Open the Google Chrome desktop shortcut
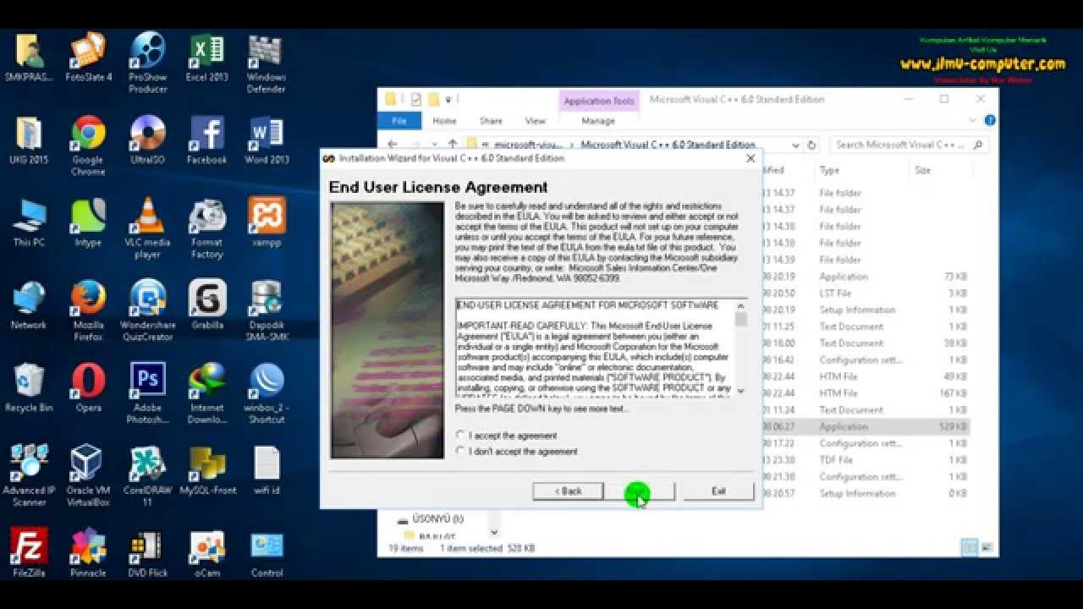 pyautogui.click(x=88, y=145)
